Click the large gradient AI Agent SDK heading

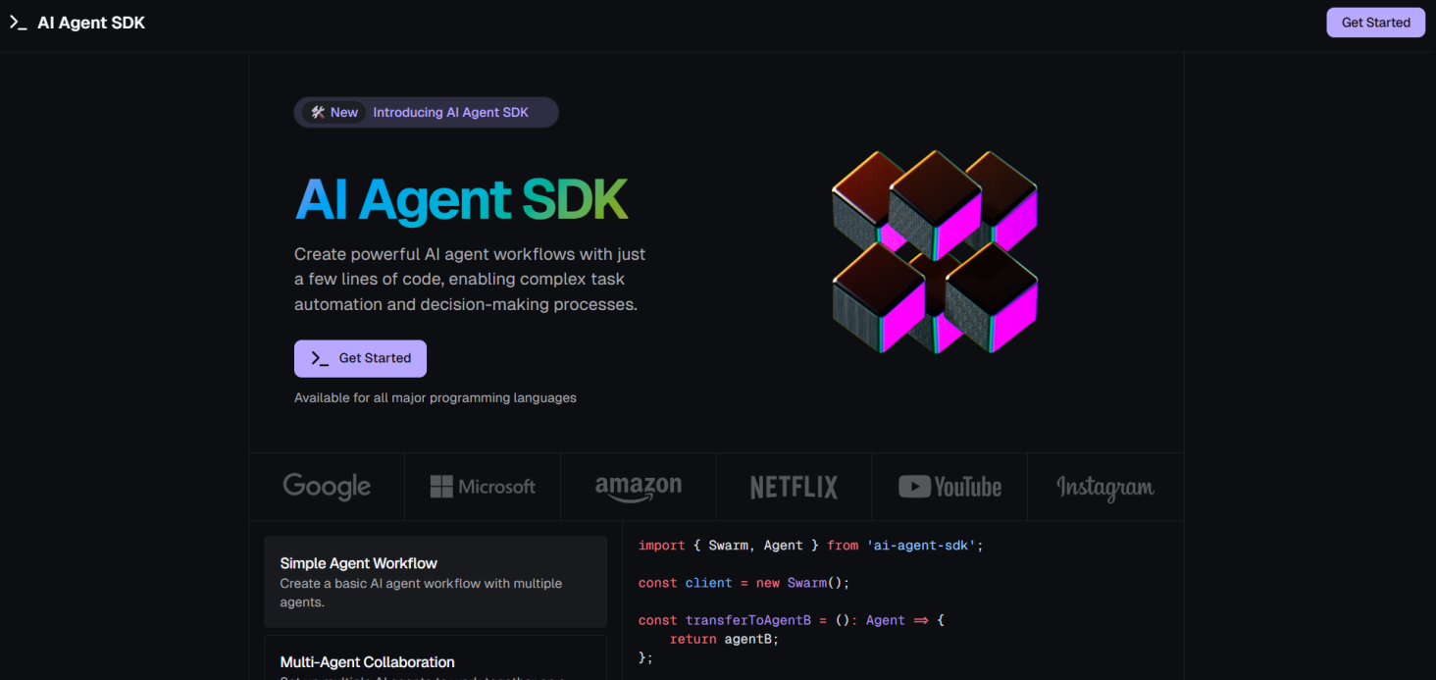click(461, 199)
